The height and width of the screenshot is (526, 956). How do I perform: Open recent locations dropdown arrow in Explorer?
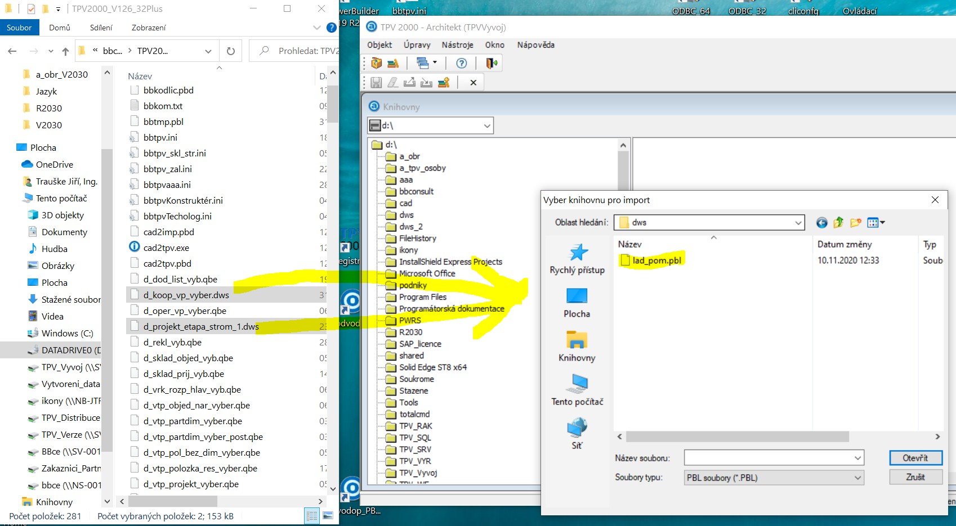[51, 51]
